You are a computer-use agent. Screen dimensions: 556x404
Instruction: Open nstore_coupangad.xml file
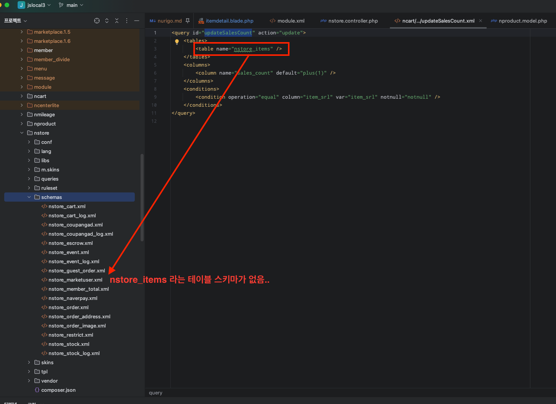coord(72,225)
